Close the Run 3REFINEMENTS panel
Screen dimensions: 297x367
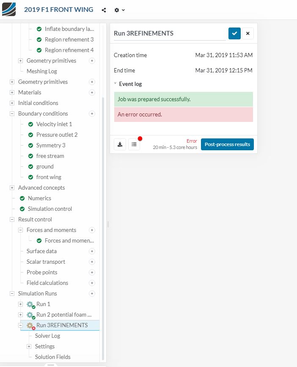coord(248,33)
